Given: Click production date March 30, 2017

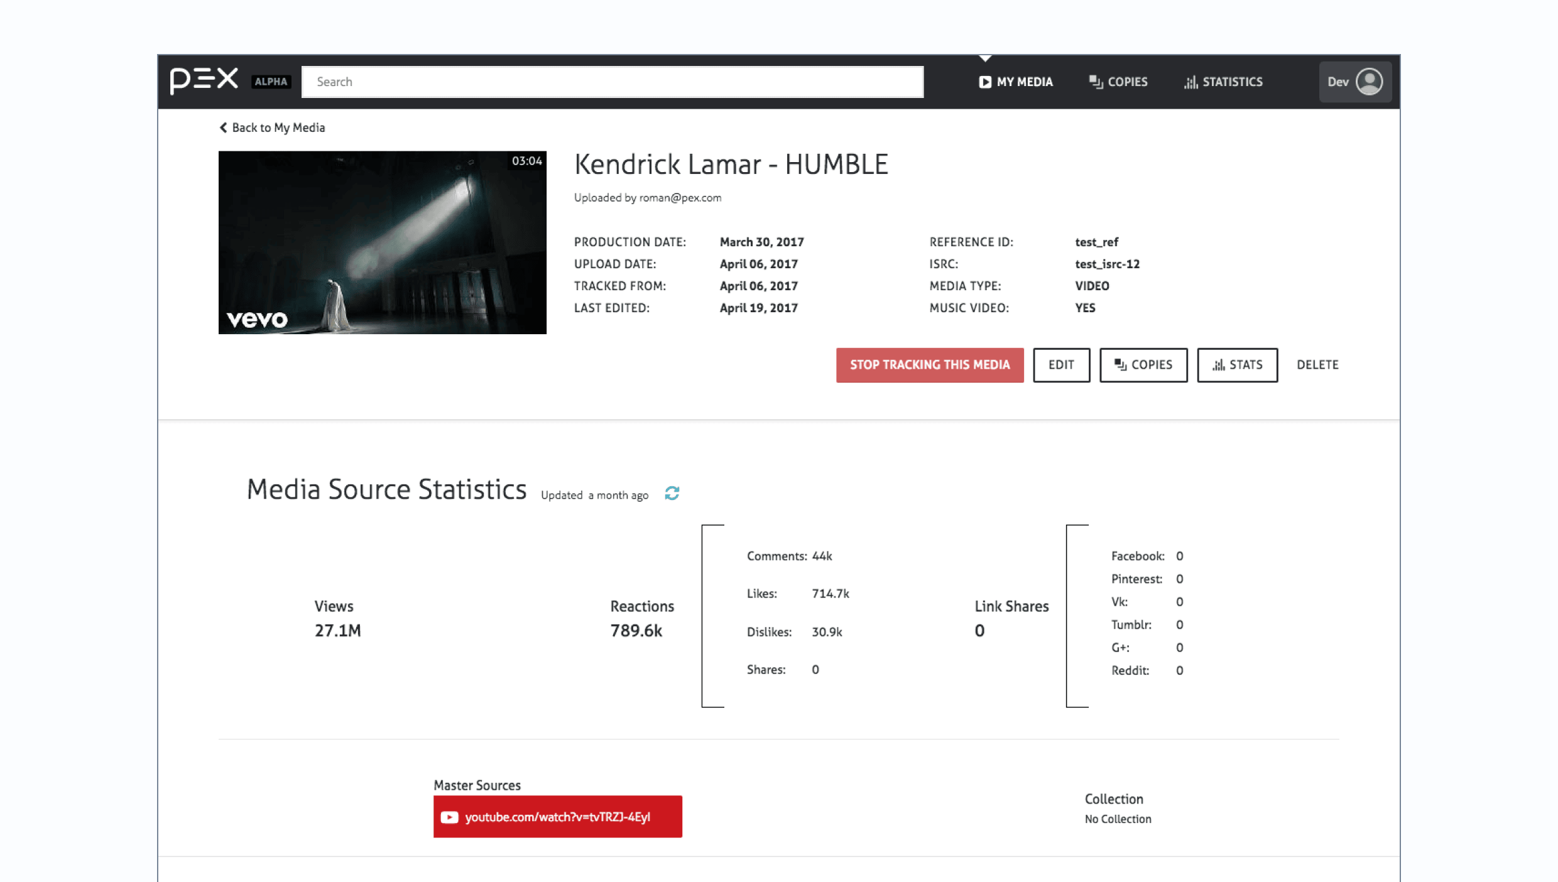Looking at the screenshot, I should 762,242.
